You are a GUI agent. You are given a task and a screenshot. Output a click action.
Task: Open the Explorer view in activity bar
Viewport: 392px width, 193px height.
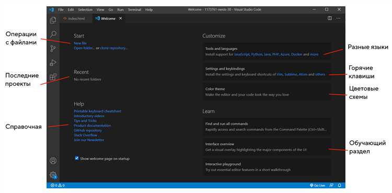pos(53,20)
